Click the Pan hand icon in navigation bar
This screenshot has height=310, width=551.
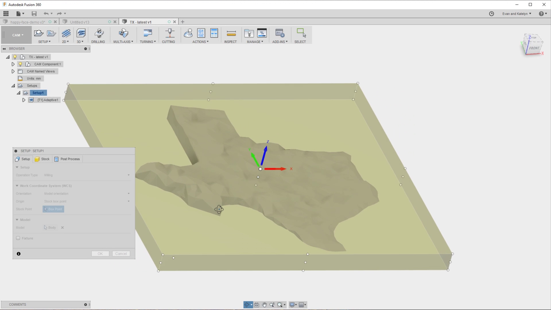(264, 305)
